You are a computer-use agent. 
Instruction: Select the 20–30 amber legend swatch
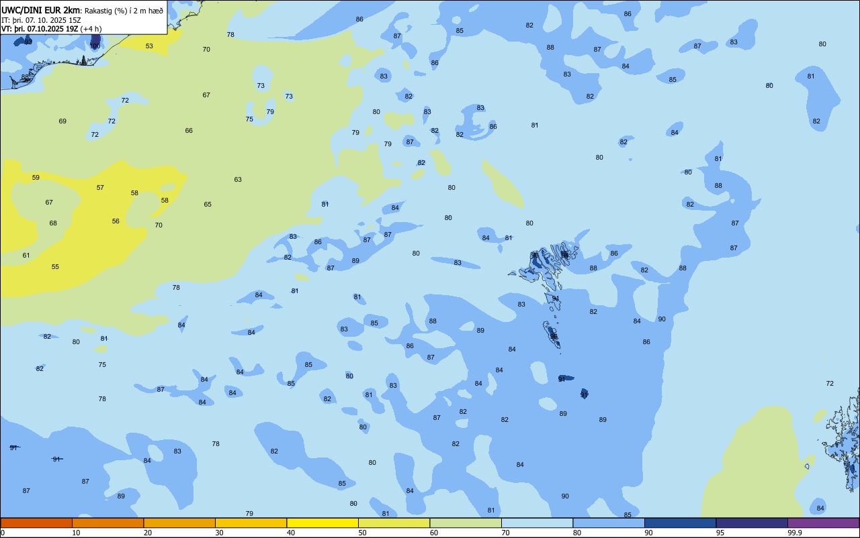point(179,523)
